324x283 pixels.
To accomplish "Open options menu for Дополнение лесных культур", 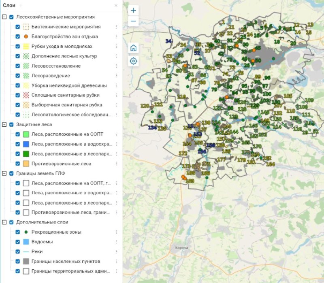I will point(117,56).
